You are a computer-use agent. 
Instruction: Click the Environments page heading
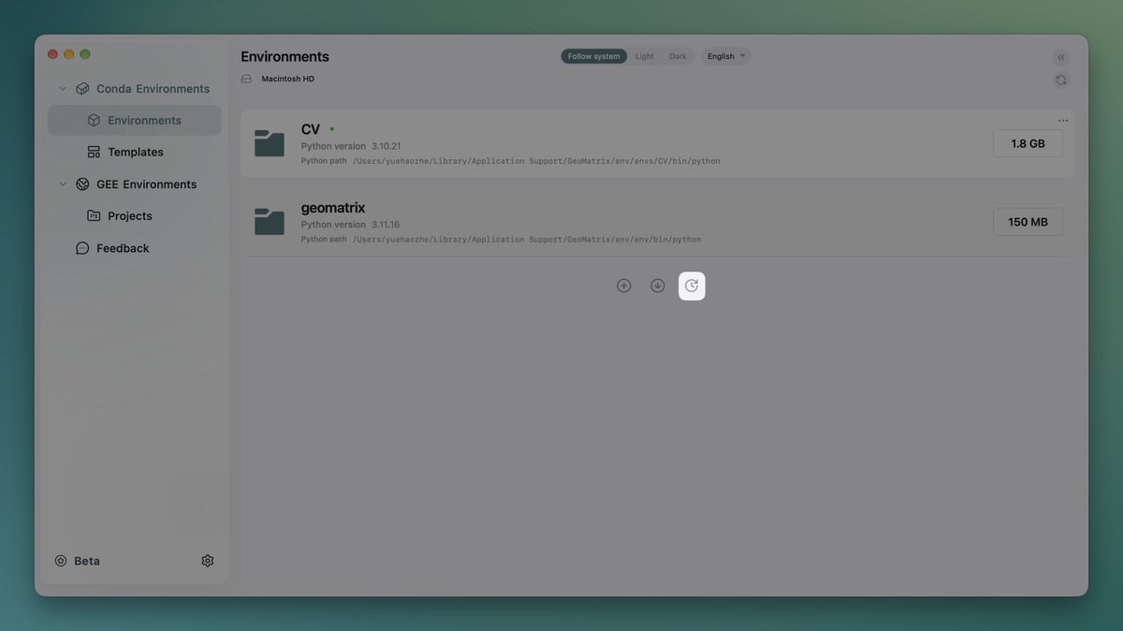pos(284,56)
